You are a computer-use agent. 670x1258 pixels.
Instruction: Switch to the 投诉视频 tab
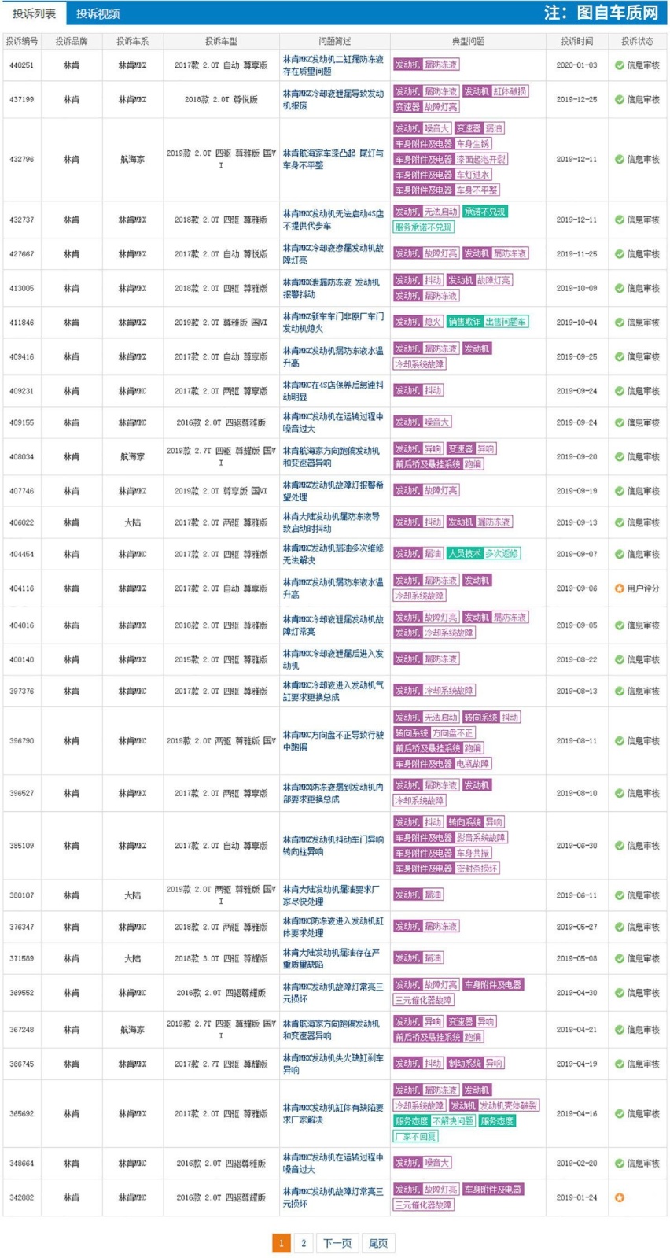(x=98, y=13)
